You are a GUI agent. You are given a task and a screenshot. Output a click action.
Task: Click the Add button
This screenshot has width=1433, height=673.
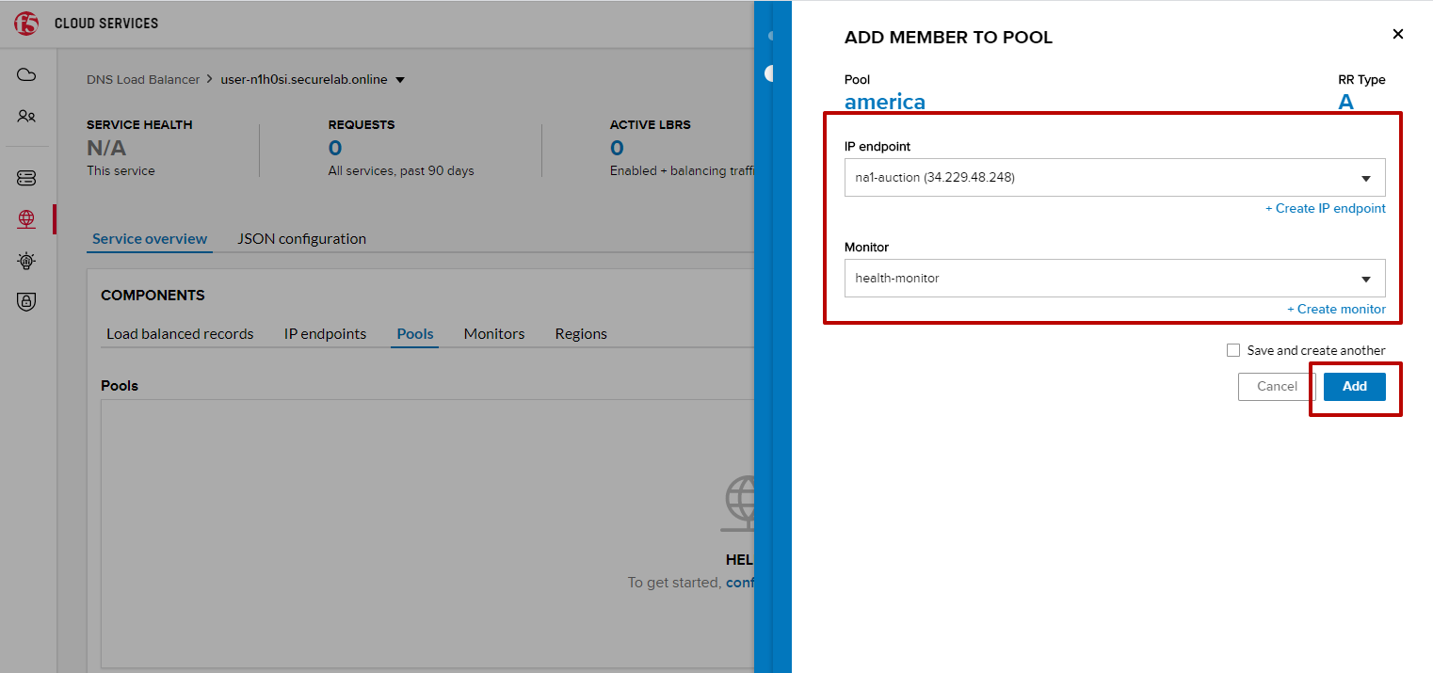click(x=1355, y=386)
